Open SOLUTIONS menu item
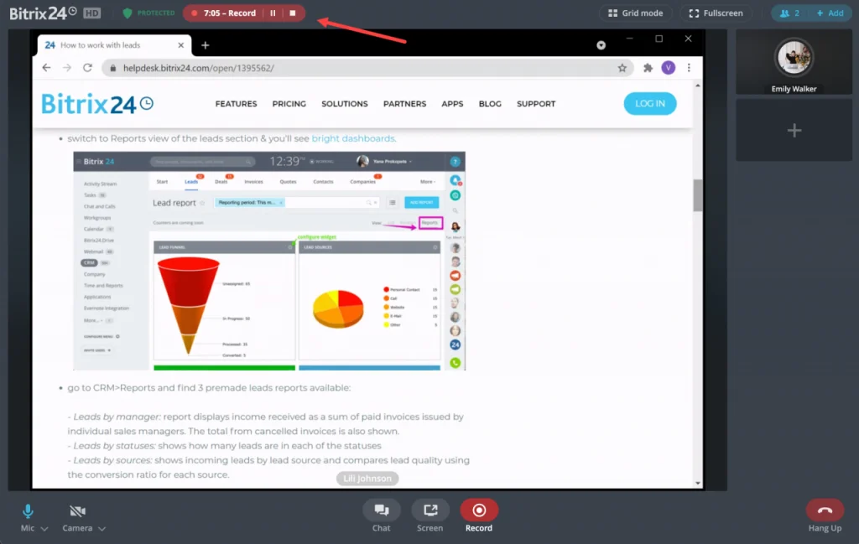Viewport: 859px width, 544px height. [344, 104]
